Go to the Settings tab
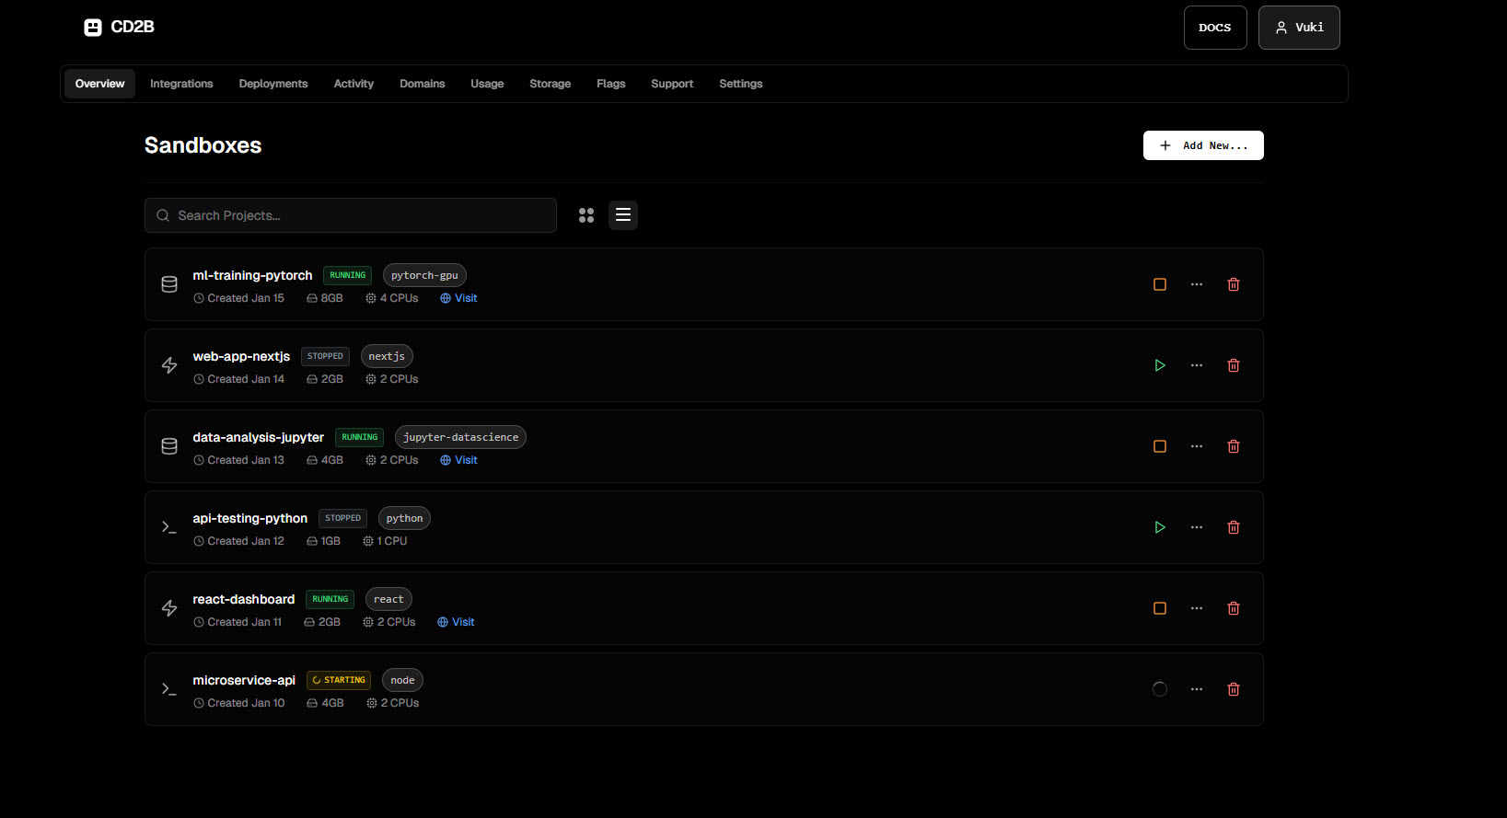The width and height of the screenshot is (1507, 818). click(x=741, y=84)
